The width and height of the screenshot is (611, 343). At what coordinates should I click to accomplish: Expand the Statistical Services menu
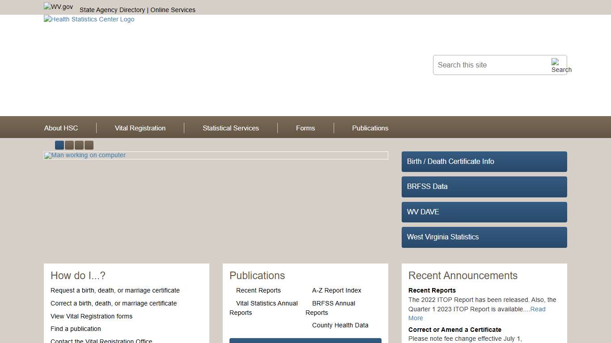(x=230, y=128)
